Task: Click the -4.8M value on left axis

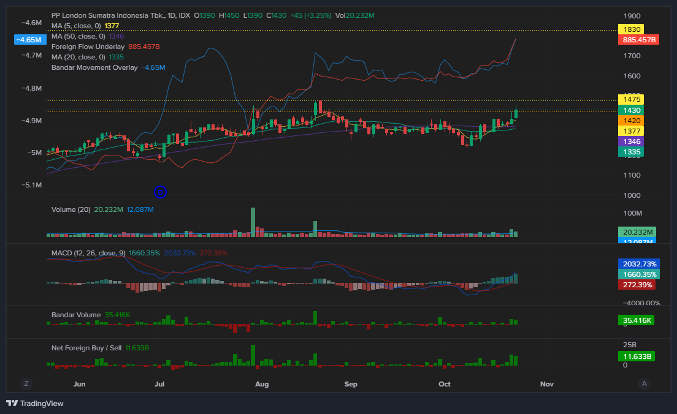Action: [31, 88]
